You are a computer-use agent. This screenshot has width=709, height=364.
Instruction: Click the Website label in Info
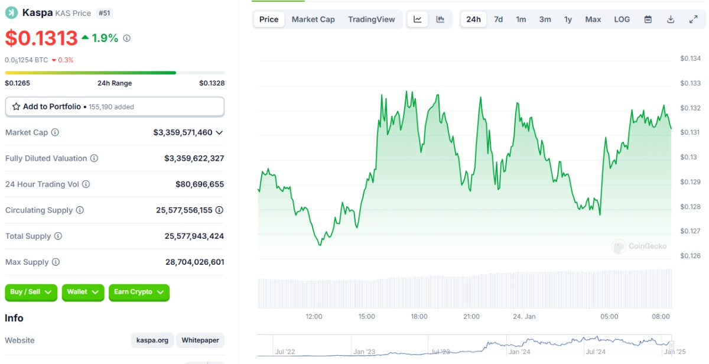(x=20, y=340)
